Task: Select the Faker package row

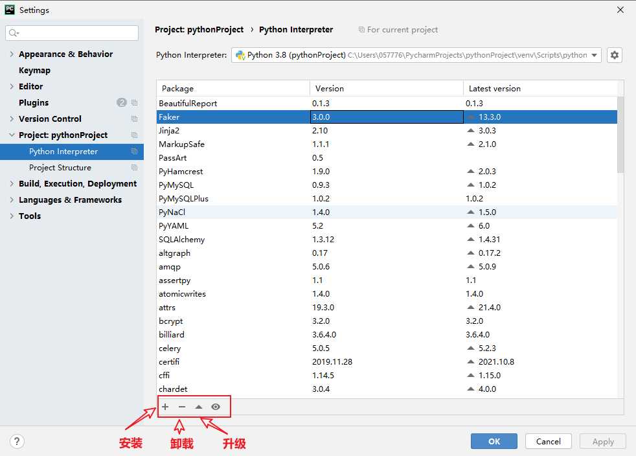Action: point(387,117)
